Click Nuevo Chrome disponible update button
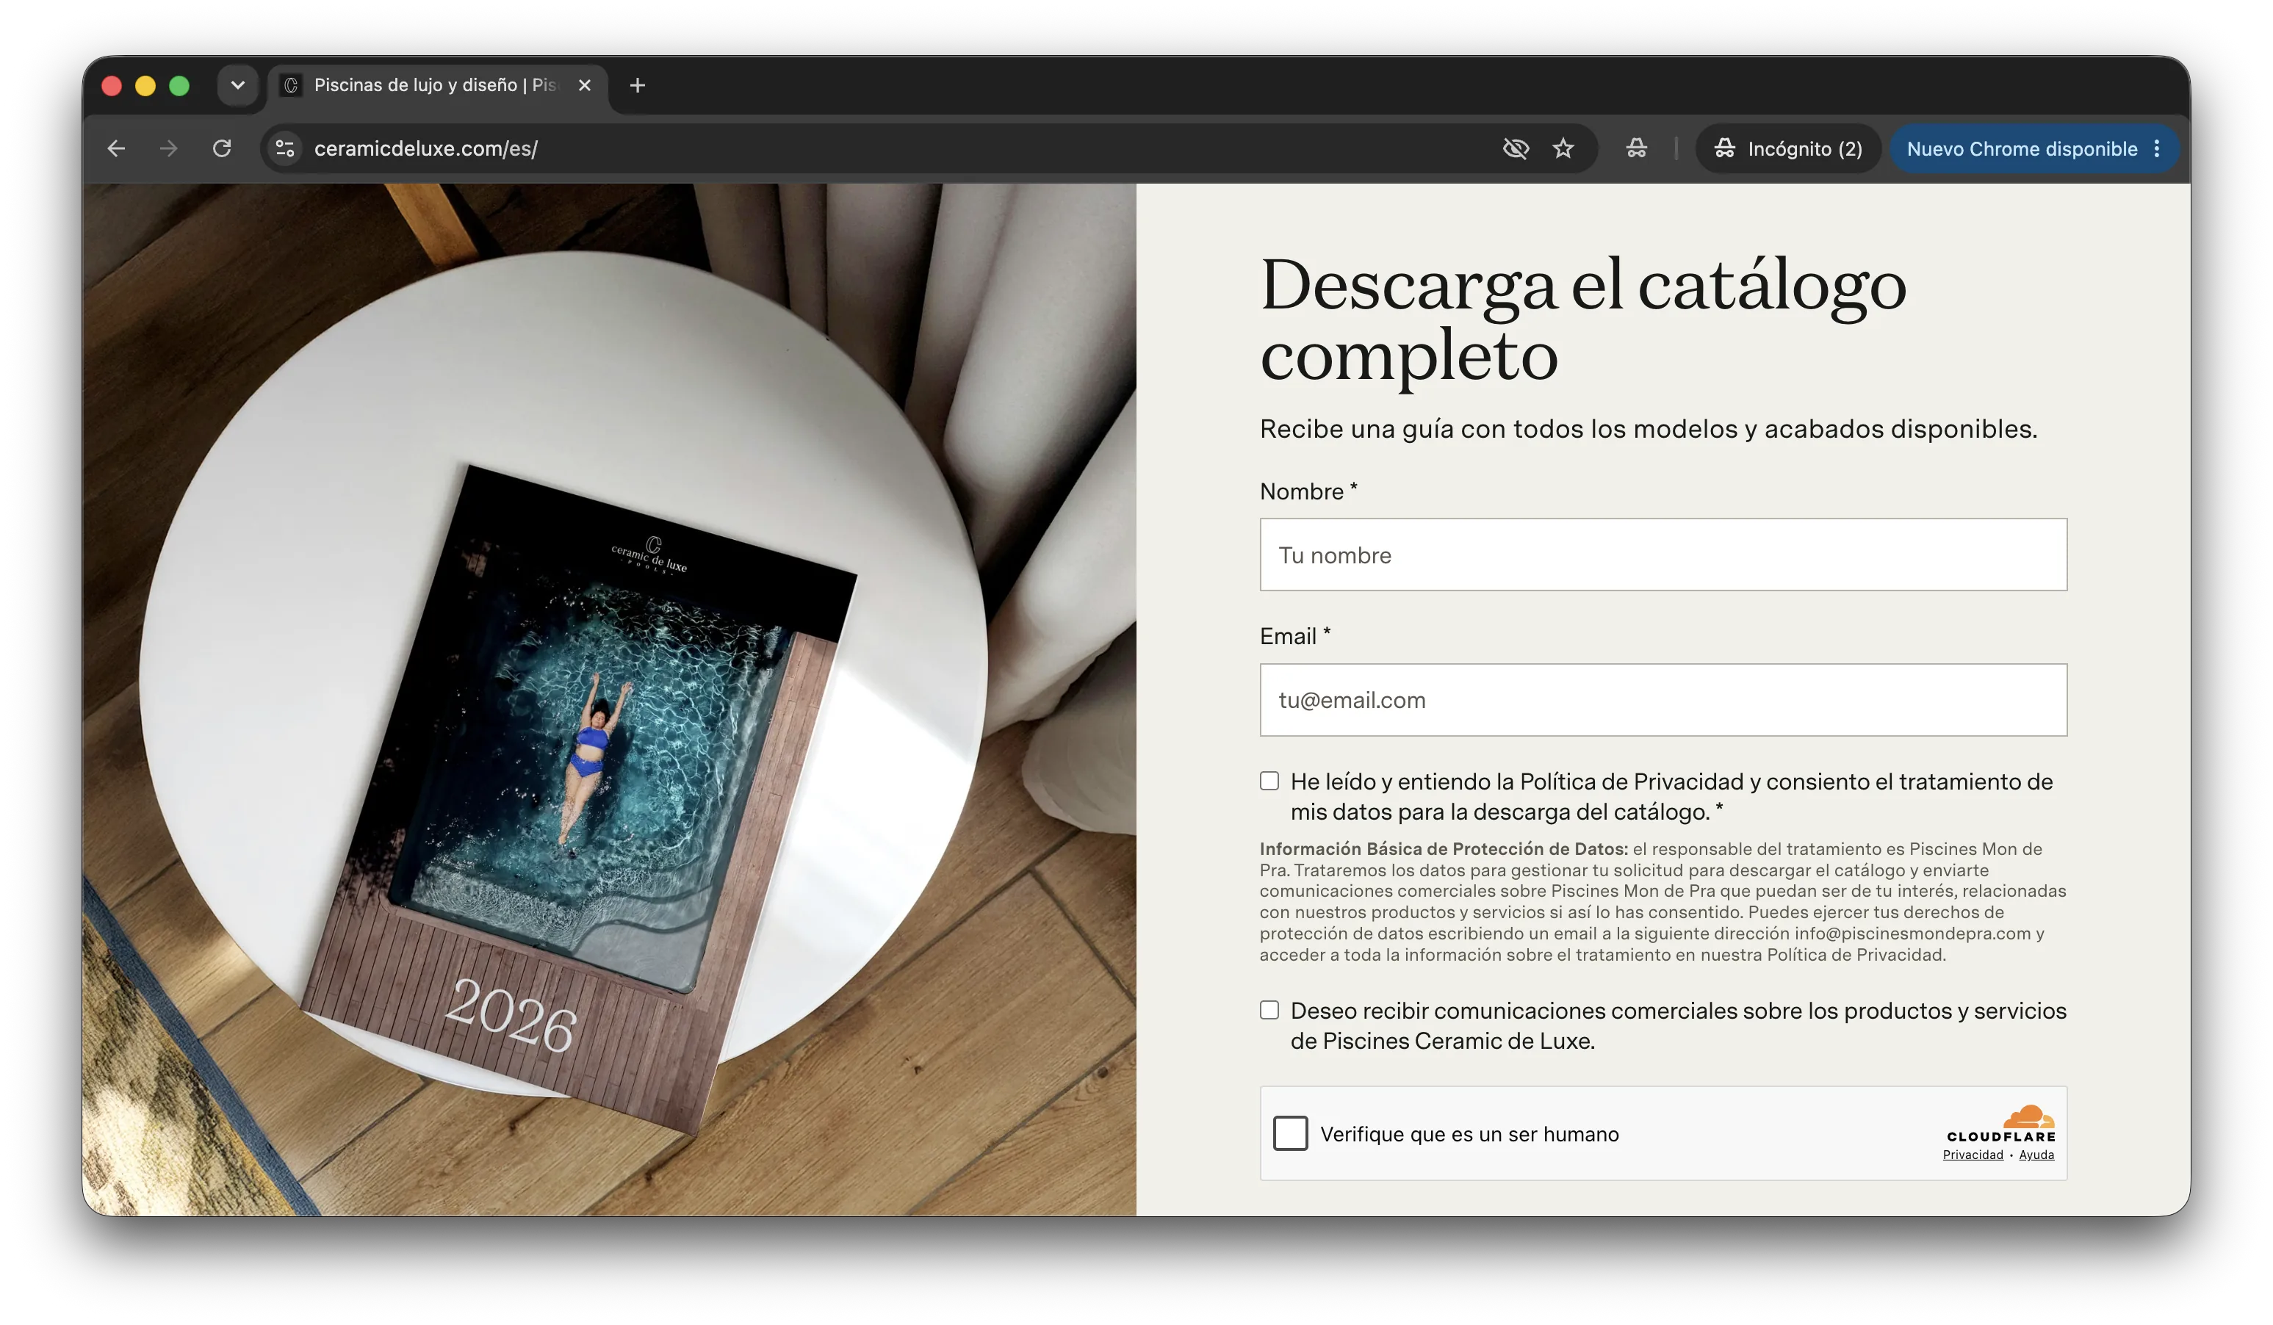The image size is (2273, 1325). [2021, 149]
